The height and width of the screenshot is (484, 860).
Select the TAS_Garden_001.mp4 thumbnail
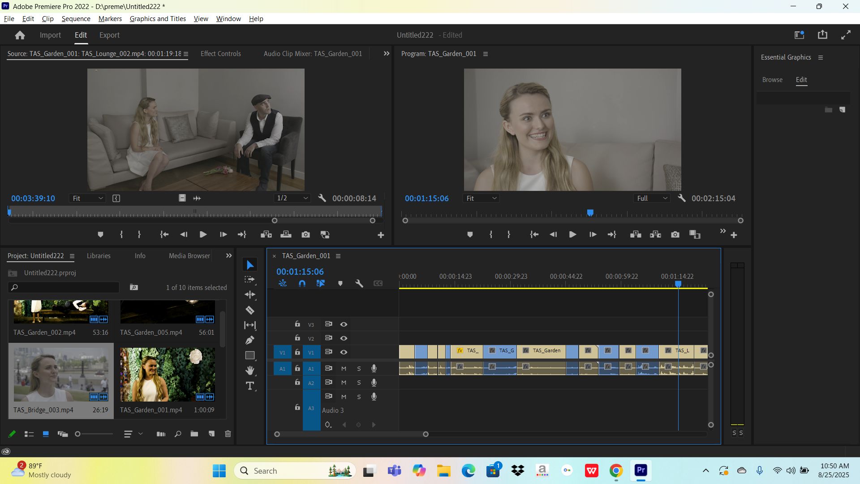point(167,375)
